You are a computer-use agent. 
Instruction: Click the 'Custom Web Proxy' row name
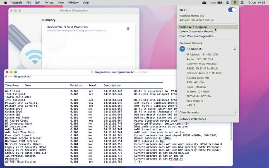coord(17,118)
